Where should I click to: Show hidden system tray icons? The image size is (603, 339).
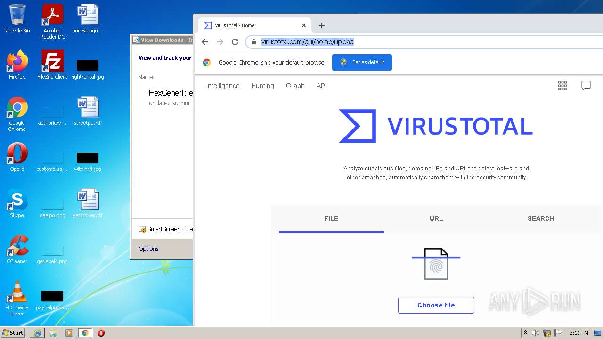tap(526, 333)
